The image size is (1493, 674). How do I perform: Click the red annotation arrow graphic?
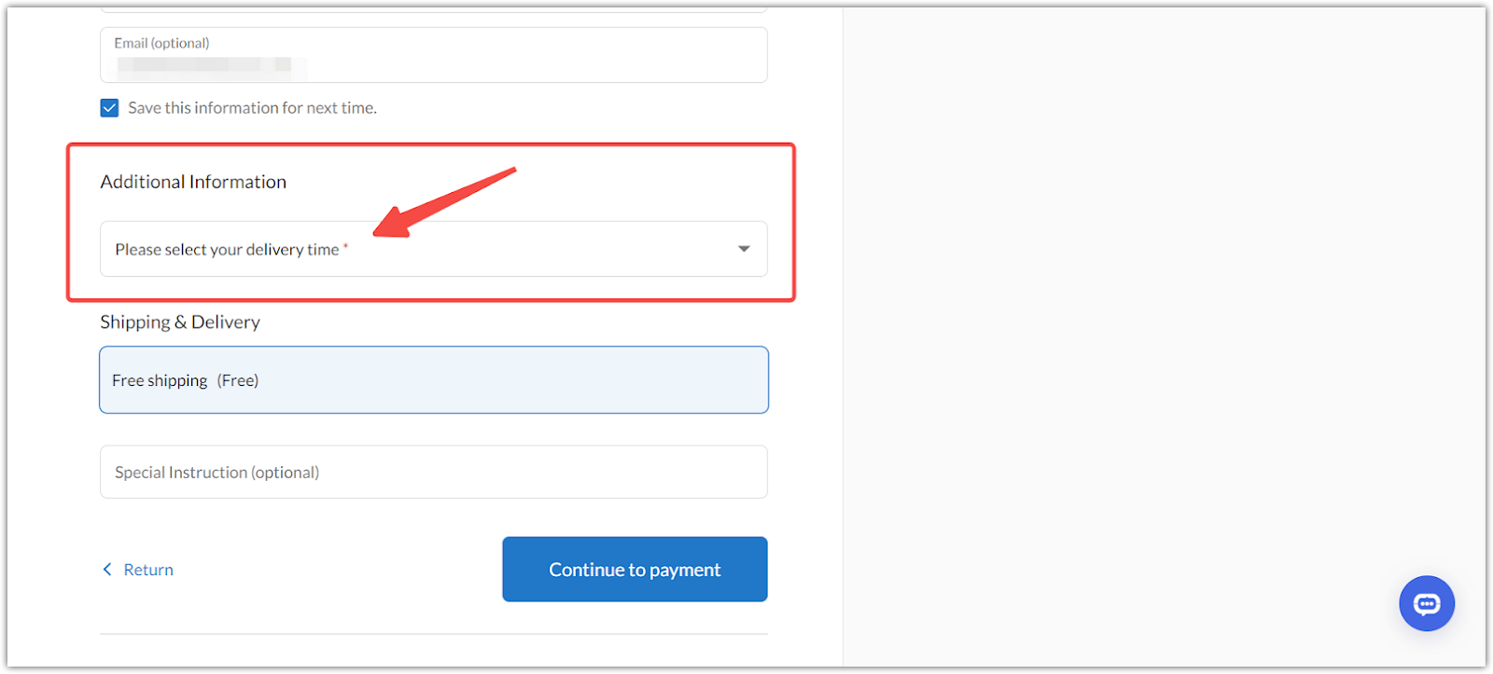pos(444,202)
